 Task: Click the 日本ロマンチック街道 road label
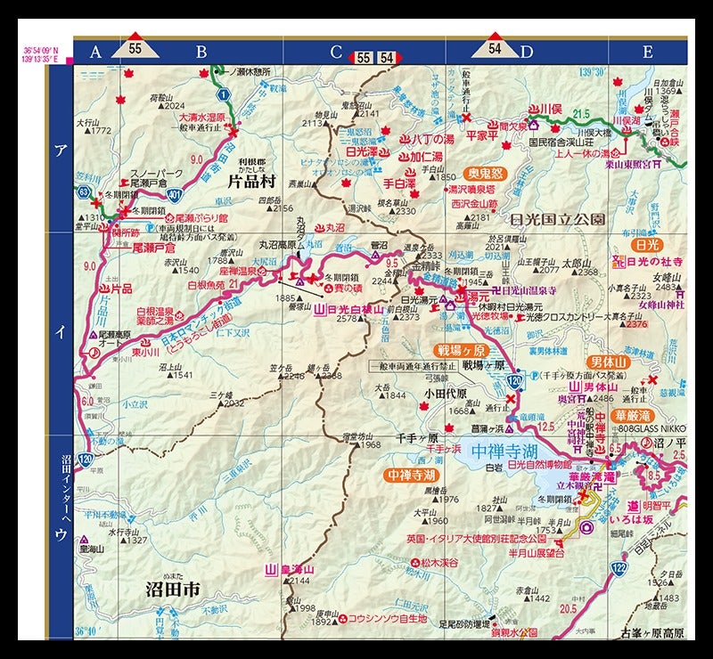point(201,322)
